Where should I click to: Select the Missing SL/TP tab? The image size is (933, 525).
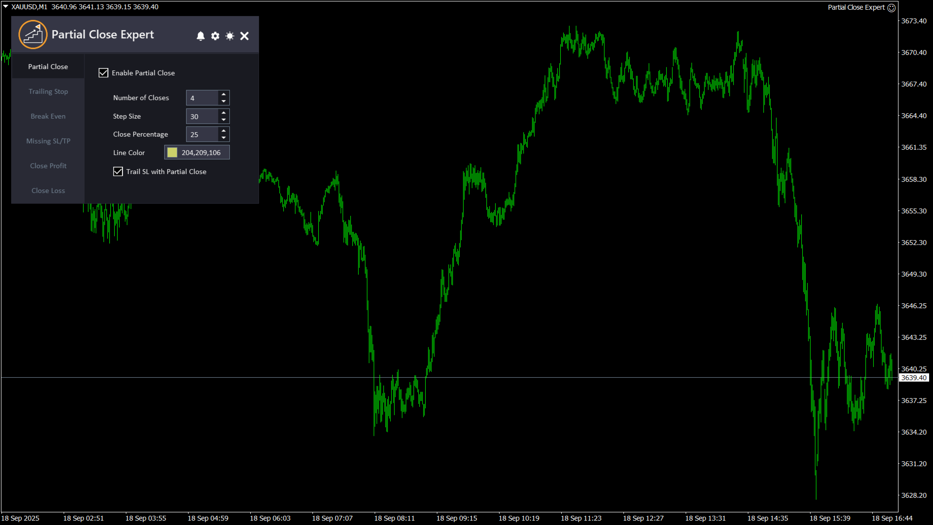point(48,141)
